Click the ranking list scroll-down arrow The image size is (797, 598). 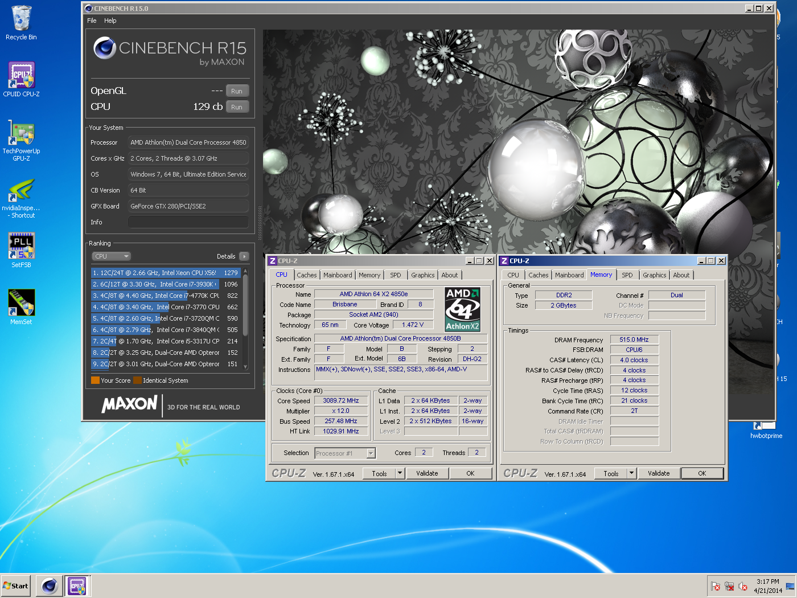click(x=245, y=367)
